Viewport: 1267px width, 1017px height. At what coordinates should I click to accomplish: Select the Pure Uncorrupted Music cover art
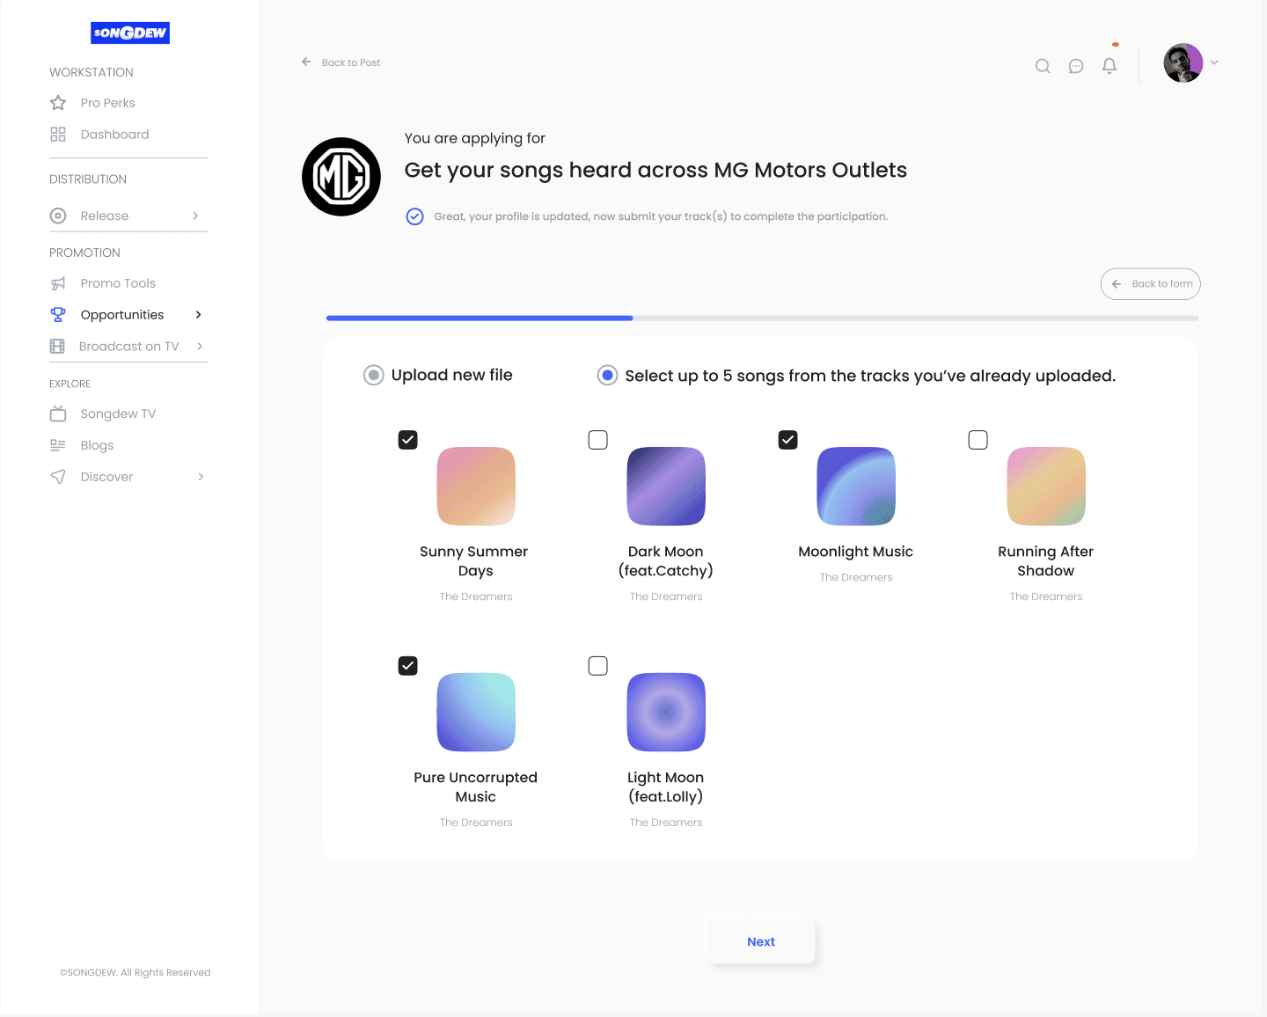[x=476, y=713]
